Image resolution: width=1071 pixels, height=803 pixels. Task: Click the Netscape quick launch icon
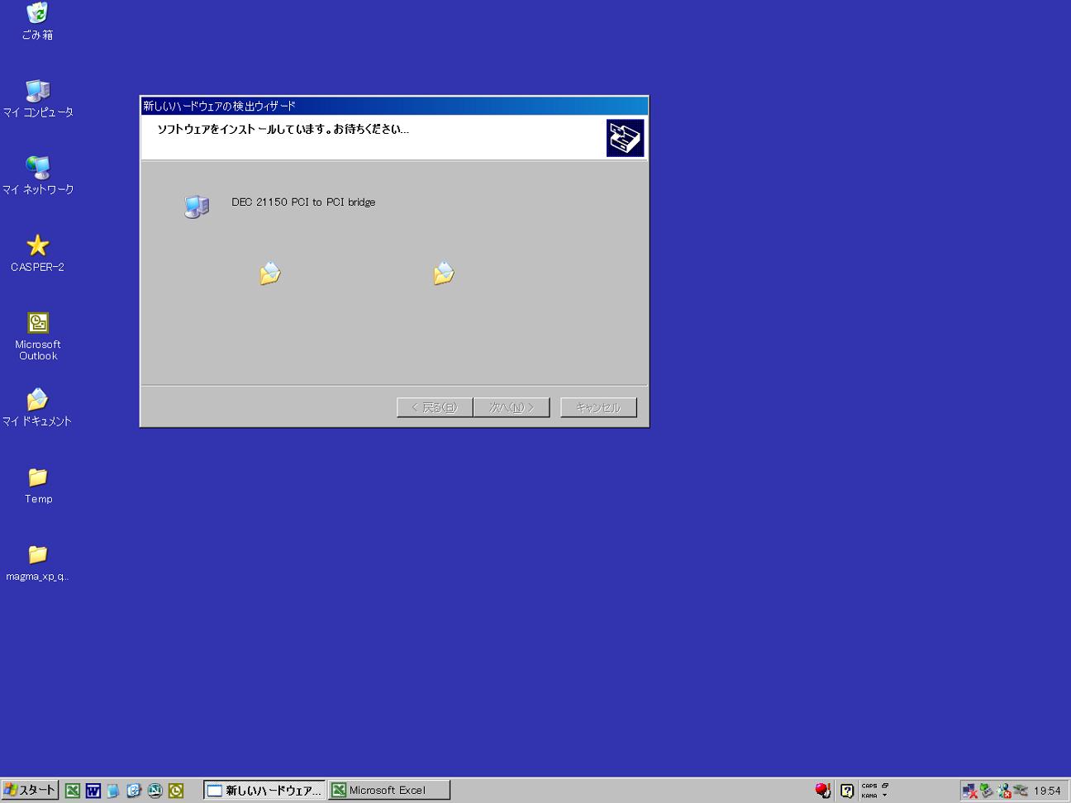tap(155, 791)
